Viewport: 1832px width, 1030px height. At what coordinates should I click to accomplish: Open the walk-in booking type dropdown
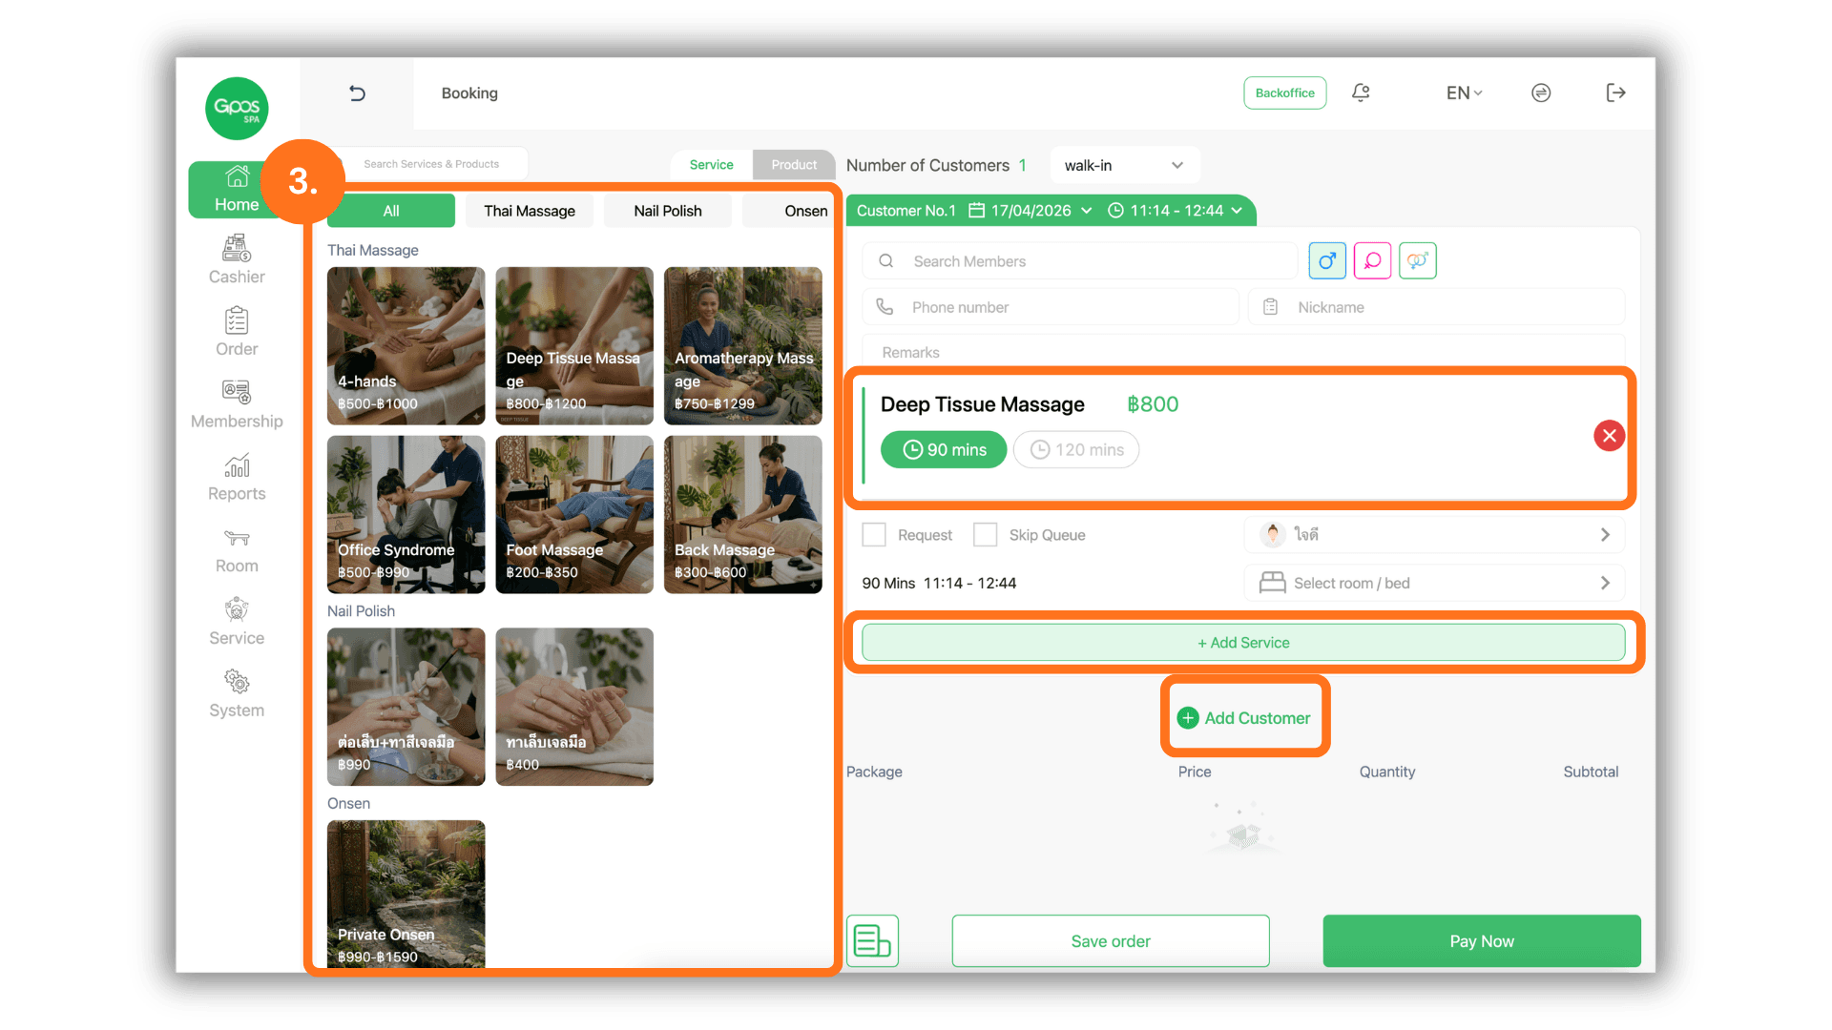[1124, 165]
